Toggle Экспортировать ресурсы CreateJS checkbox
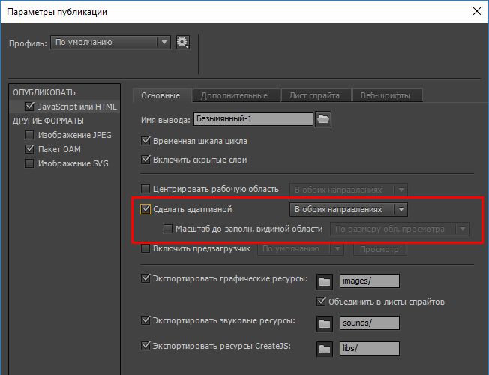 point(145,346)
